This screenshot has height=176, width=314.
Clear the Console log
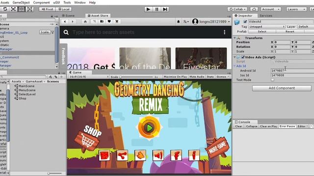(x=238, y=126)
